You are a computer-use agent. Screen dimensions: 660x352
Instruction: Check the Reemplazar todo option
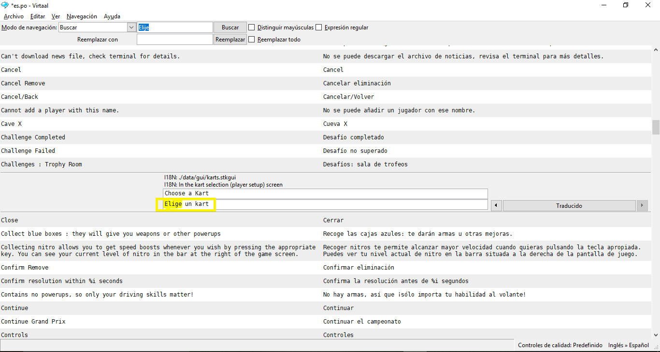251,39
